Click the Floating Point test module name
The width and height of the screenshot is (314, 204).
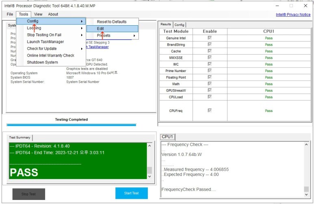tap(176, 77)
